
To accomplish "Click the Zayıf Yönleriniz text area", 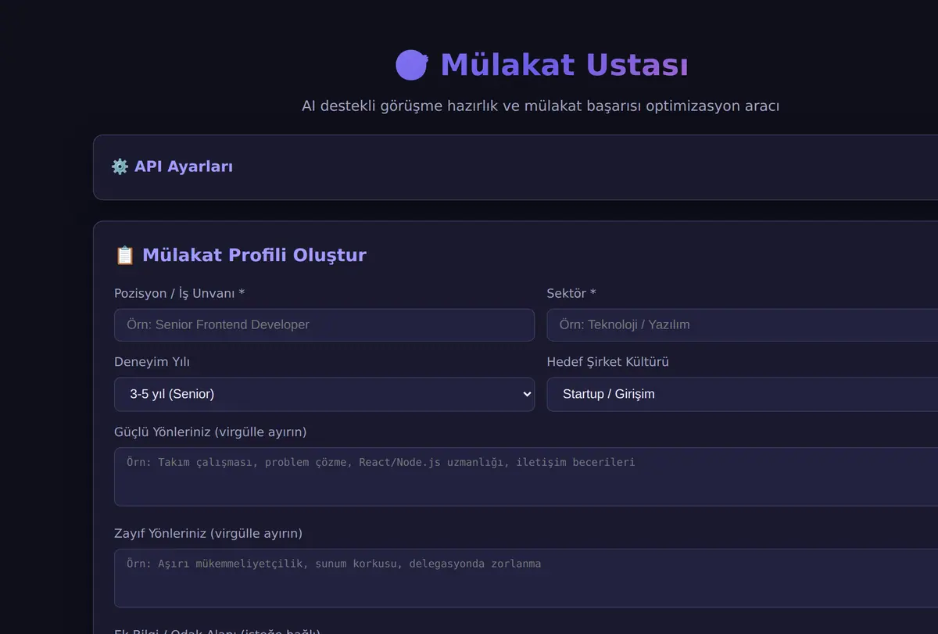I will 526,578.
